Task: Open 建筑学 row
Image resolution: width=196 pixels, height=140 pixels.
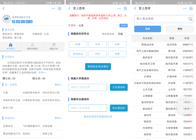Action: click(164, 115)
